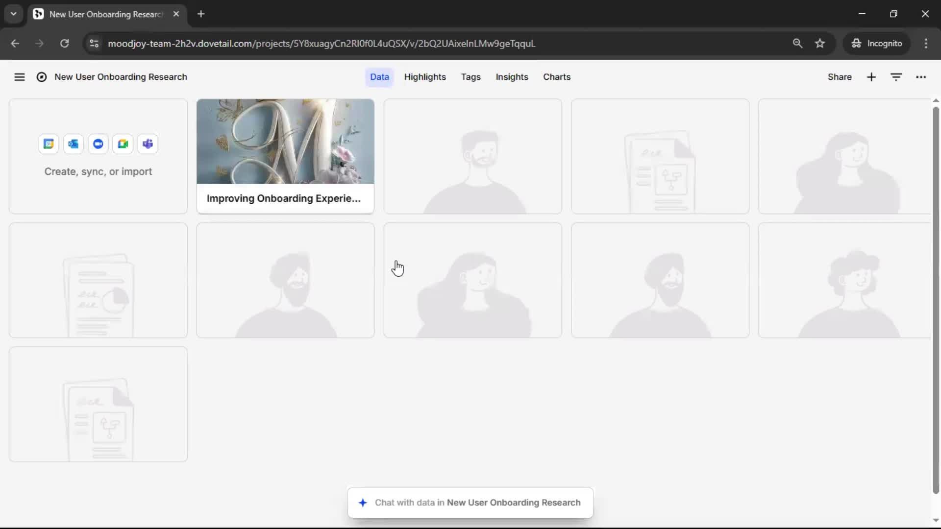Click the Chat with data input

click(470, 503)
